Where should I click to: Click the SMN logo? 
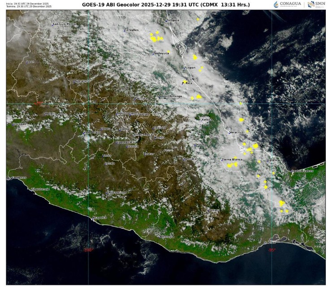click(316, 4)
